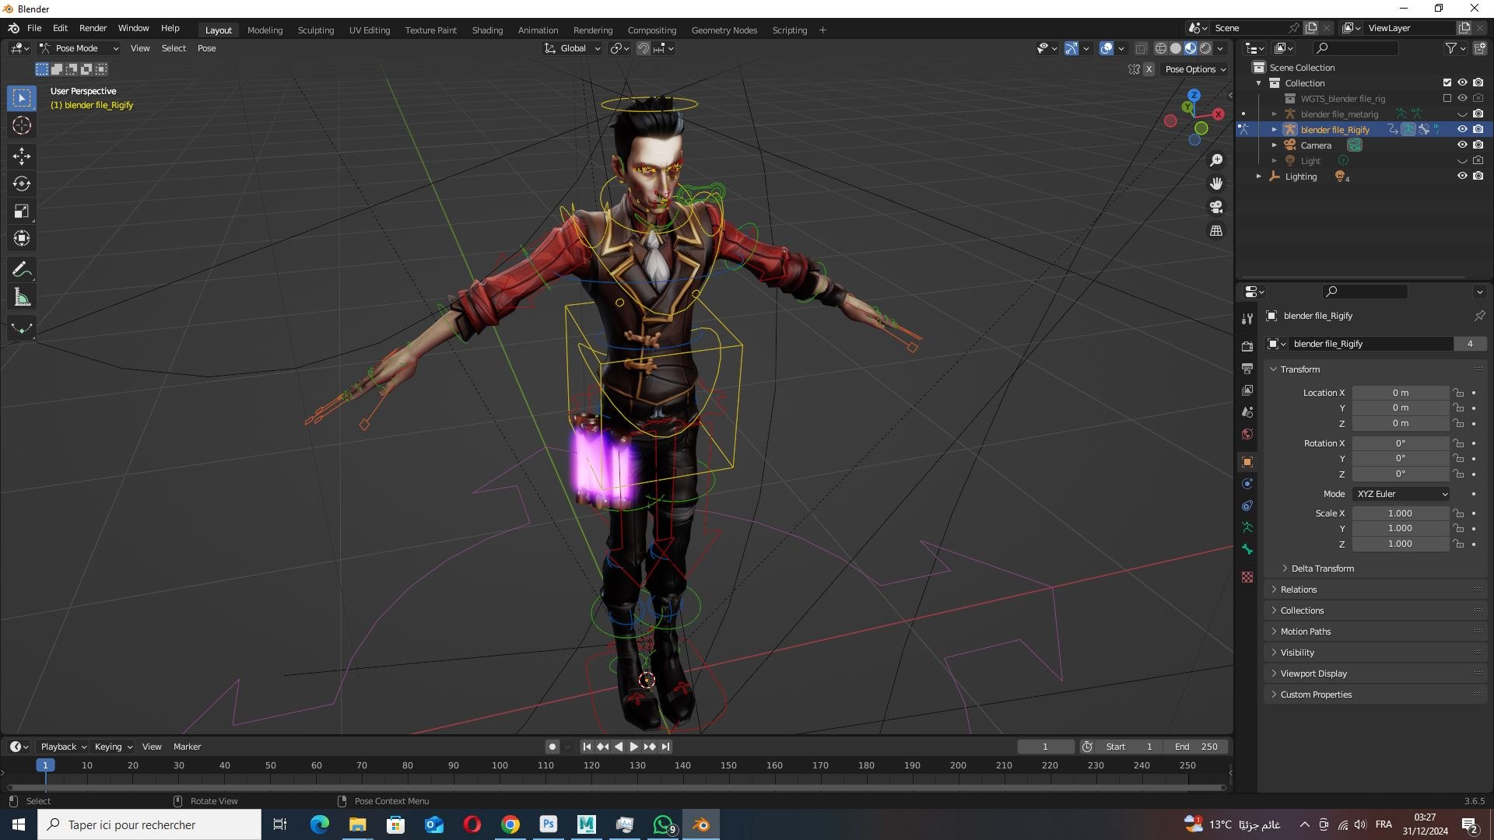
Task: Toggle camera view with camera icon
Action: 1216,207
